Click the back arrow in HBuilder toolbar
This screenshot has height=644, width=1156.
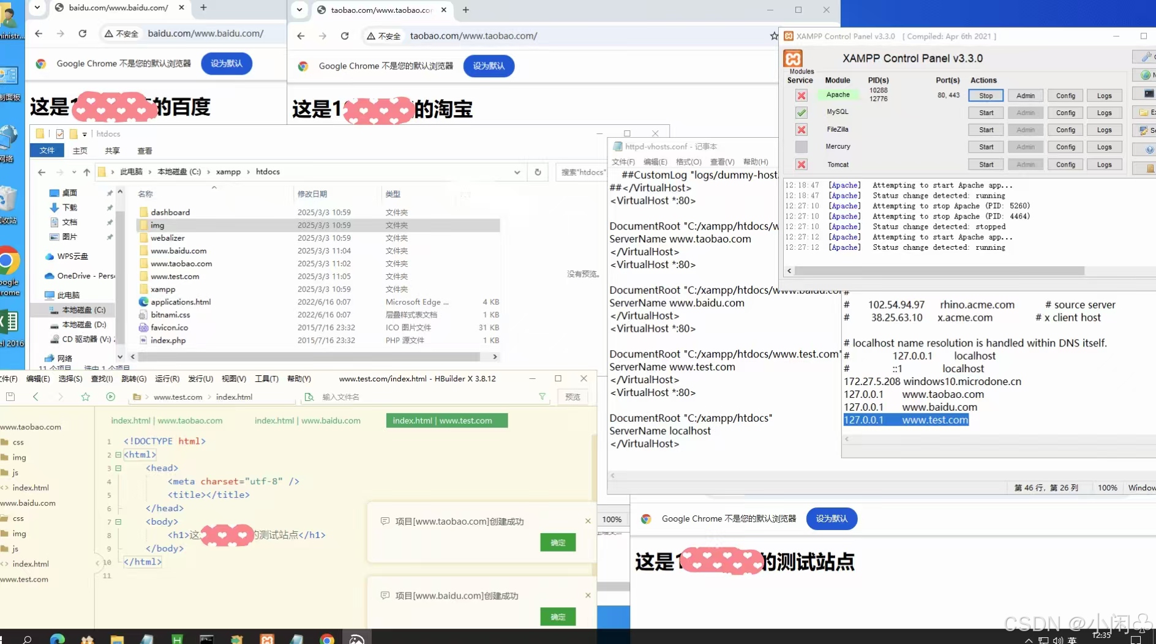(x=36, y=397)
